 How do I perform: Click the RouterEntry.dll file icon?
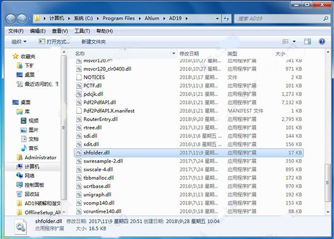79,119
